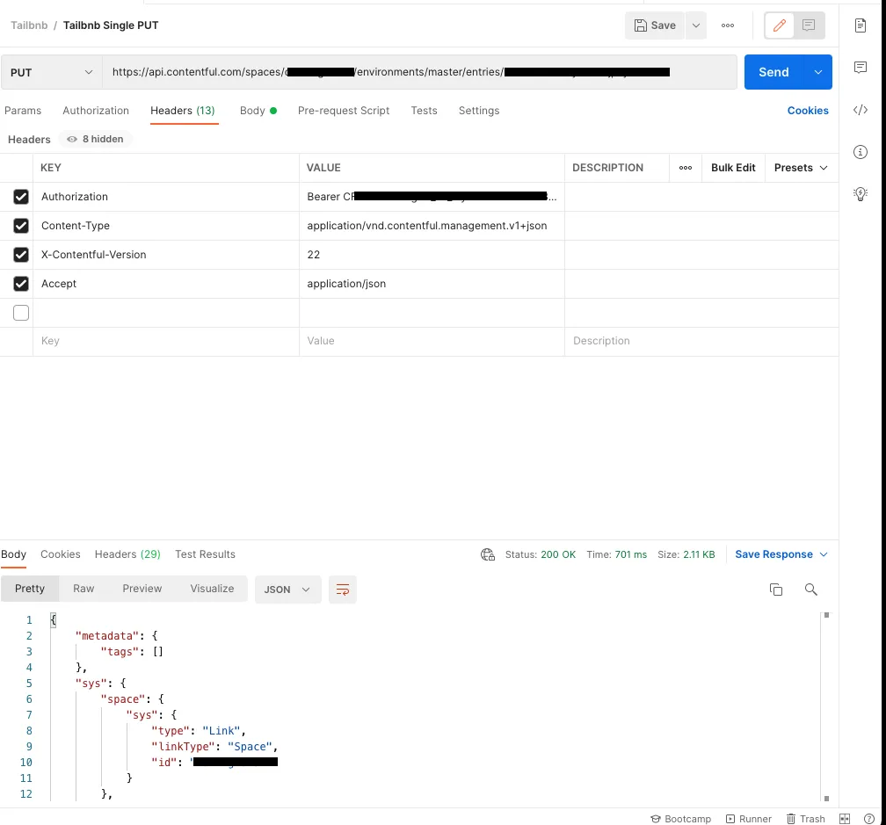The width and height of the screenshot is (886, 825).
Task: Click the Save floppy-disk icon
Action: click(640, 25)
